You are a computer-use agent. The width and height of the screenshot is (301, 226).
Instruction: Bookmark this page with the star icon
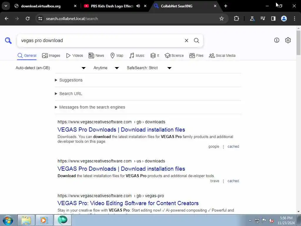[x=222, y=19]
